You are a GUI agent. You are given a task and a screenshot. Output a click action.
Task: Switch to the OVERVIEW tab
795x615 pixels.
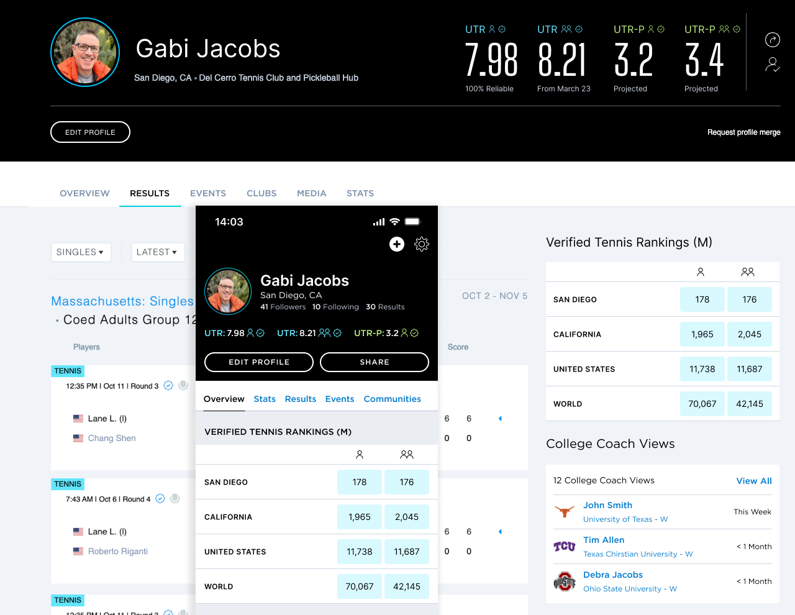(84, 193)
